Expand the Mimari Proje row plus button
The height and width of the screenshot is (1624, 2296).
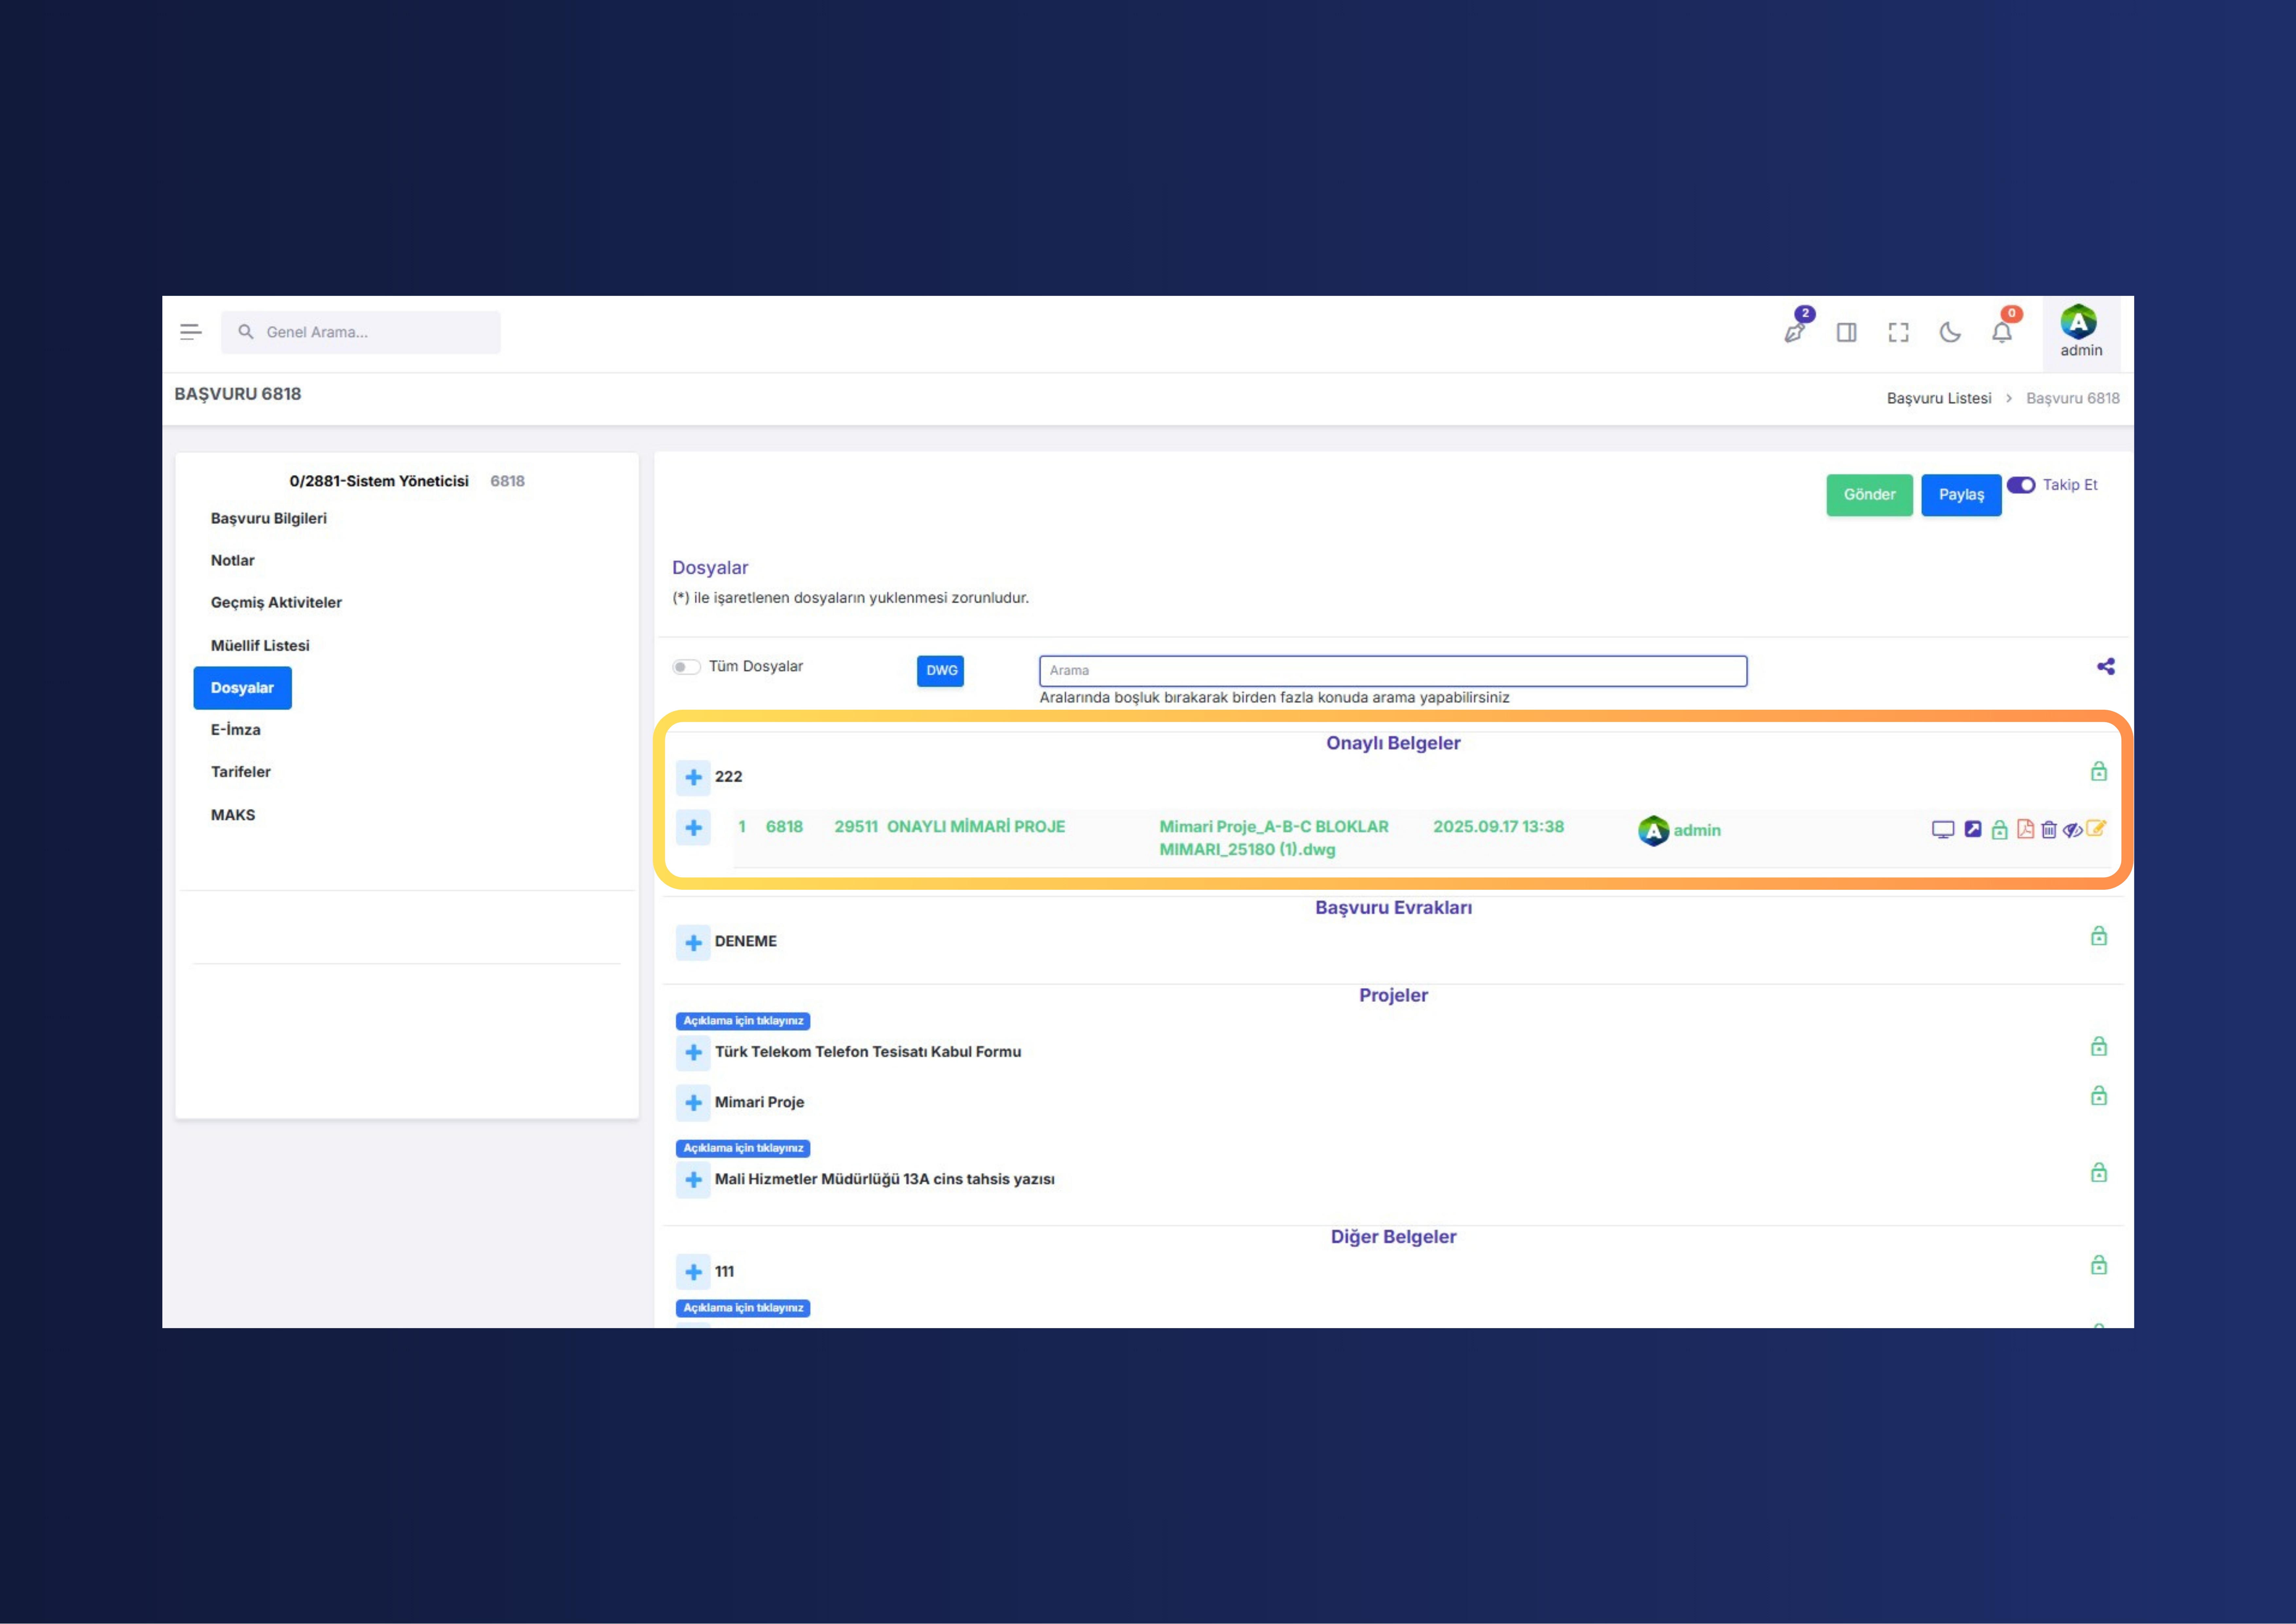pos(693,1103)
